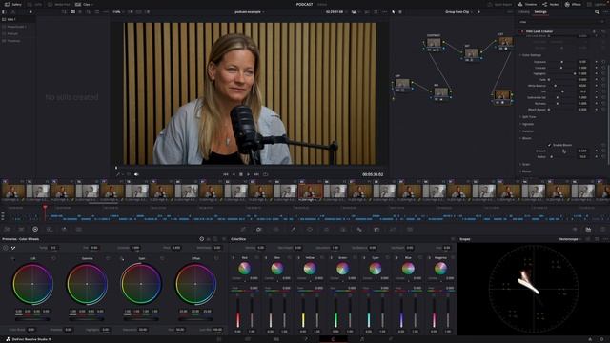Click the Gain color wheel center
This screenshot has width=610, height=343.
(141, 284)
